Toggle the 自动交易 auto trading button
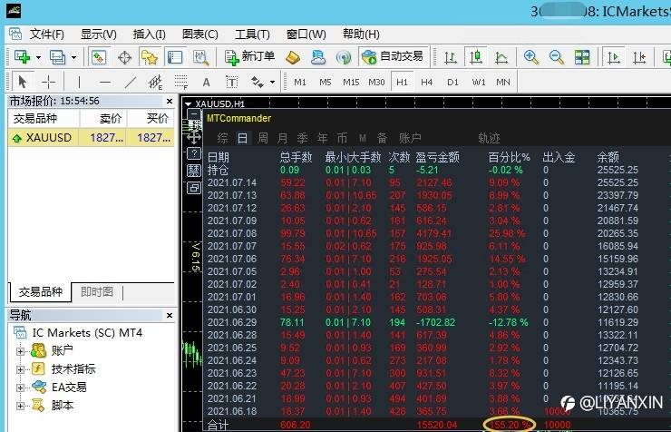Screen dimensions: 671x432 (x=393, y=56)
